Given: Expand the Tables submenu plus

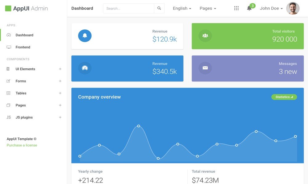Looking at the screenshot, I should pos(60,93).
